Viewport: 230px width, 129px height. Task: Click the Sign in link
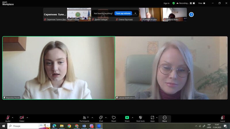click(x=166, y=3)
